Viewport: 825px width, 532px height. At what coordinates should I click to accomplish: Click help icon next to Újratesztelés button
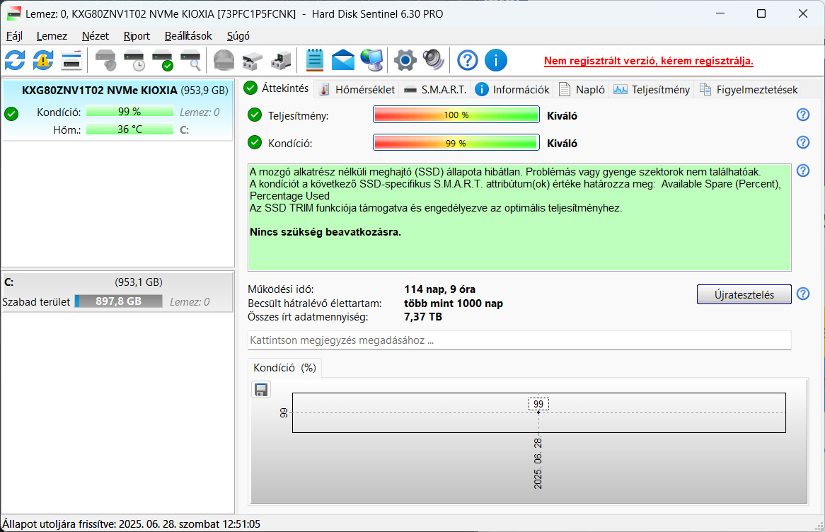[803, 294]
